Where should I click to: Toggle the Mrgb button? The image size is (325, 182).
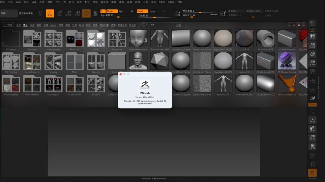[112, 11]
